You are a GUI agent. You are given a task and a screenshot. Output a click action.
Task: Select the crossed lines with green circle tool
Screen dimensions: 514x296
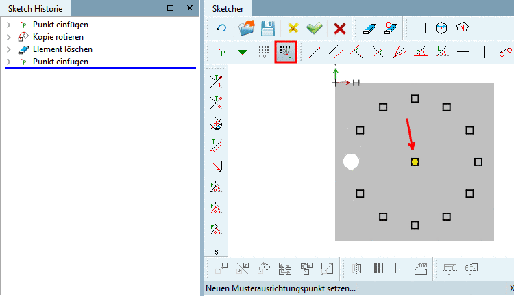pyautogui.click(x=378, y=53)
